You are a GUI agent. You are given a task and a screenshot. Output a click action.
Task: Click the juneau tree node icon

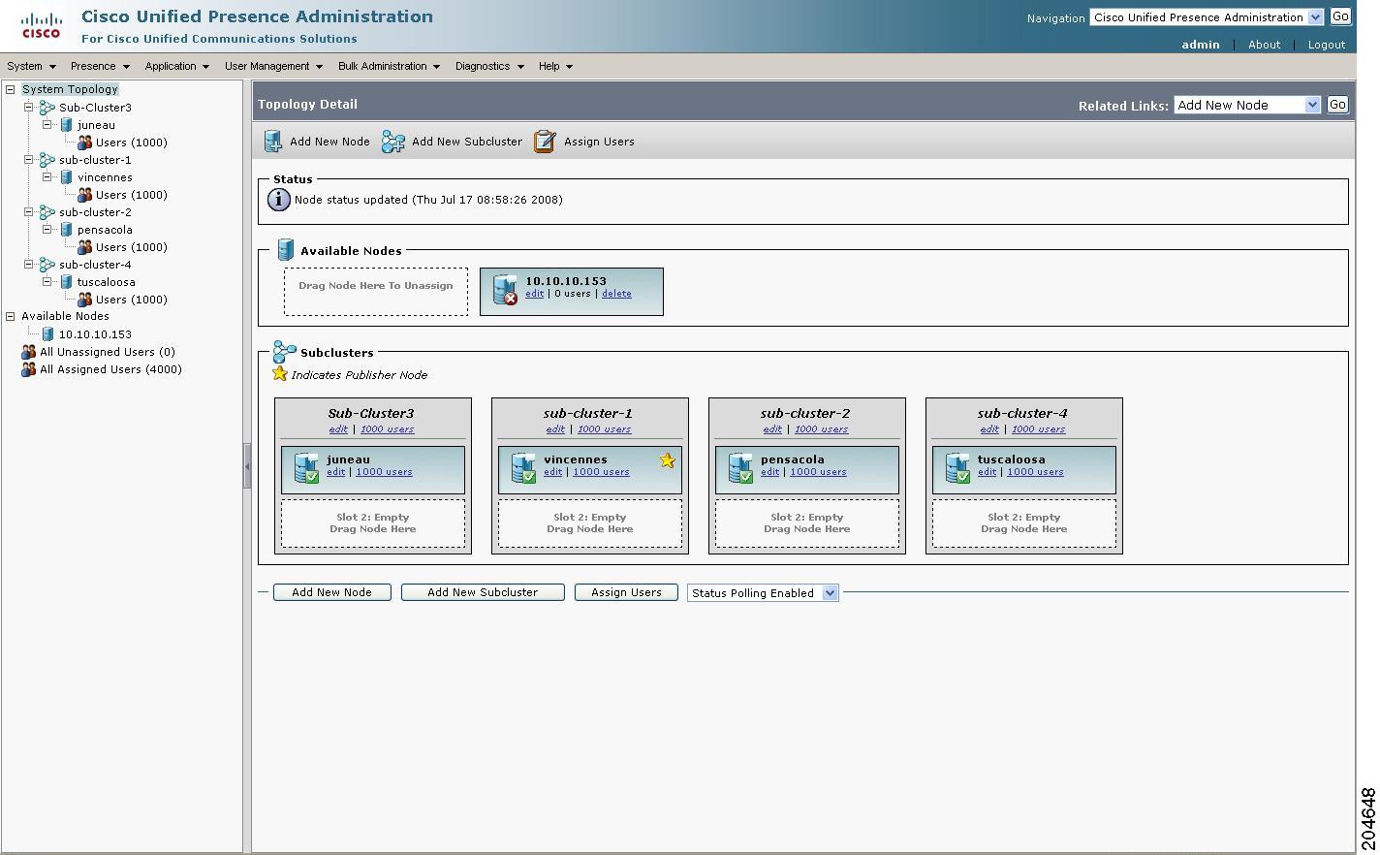tap(66, 125)
